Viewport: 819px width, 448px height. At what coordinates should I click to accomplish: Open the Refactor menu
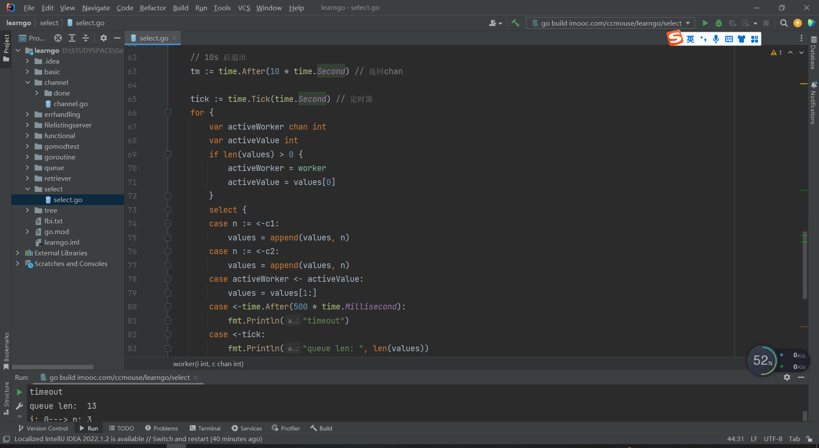pos(153,8)
